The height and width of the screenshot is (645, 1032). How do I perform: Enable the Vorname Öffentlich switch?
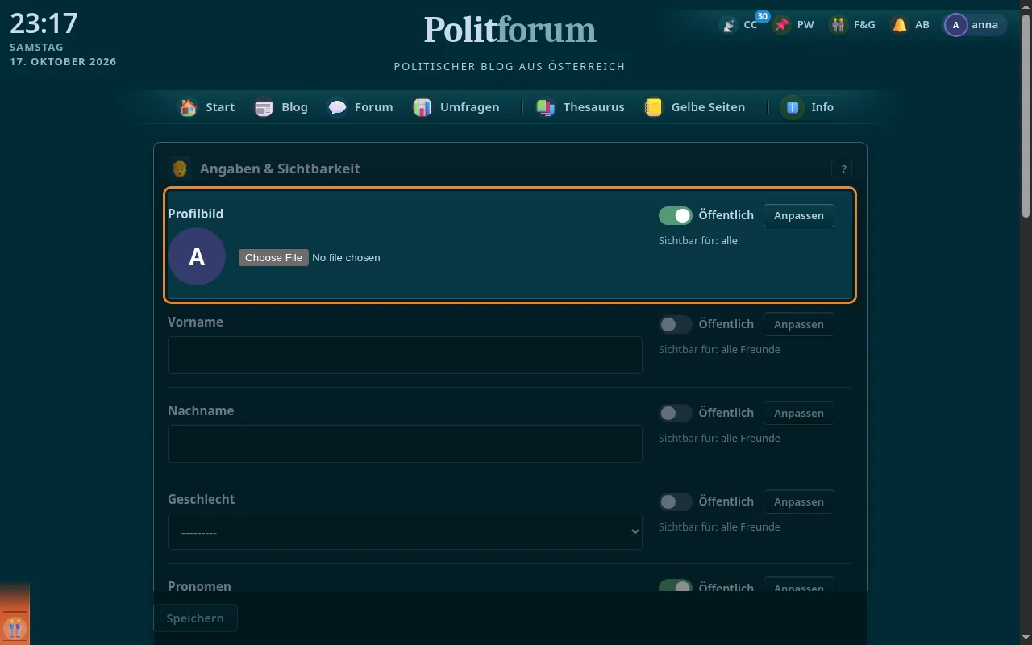[676, 324]
